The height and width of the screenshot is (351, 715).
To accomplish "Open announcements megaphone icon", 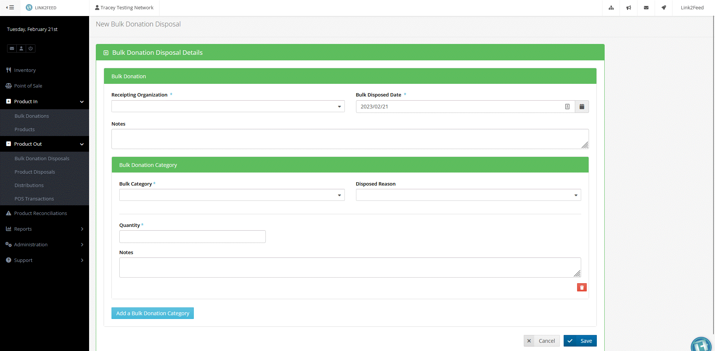I will click(629, 8).
